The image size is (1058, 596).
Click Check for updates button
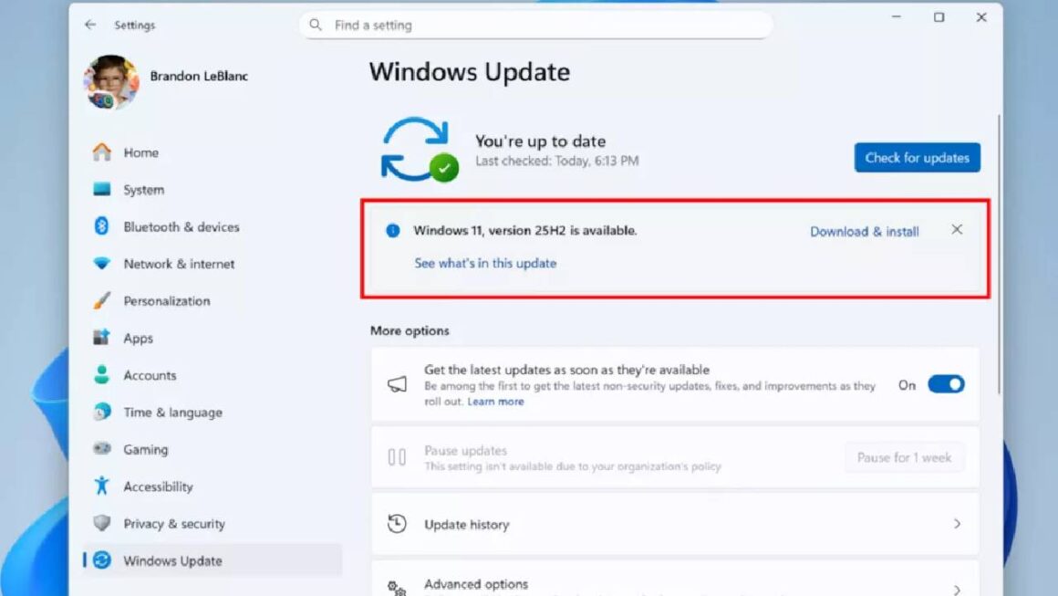pos(917,157)
